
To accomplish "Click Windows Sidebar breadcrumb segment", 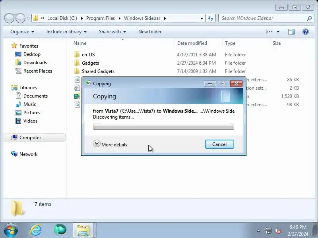I will coord(142,18).
